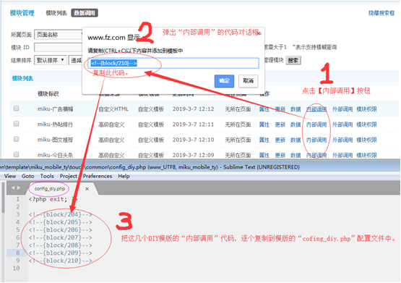The width and height of the screenshot is (401, 283).
Task: Tick checkbox for miku-广告横幅 row
Action: (x=17, y=109)
